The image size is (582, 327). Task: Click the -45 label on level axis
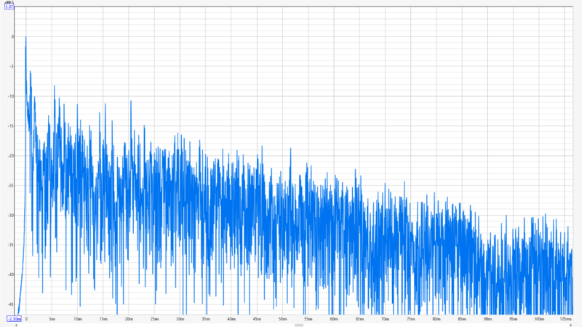[x=10, y=304]
